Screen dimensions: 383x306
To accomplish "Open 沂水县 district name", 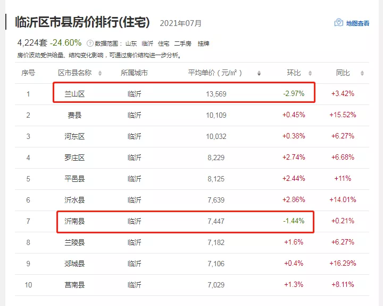I will (74, 200).
